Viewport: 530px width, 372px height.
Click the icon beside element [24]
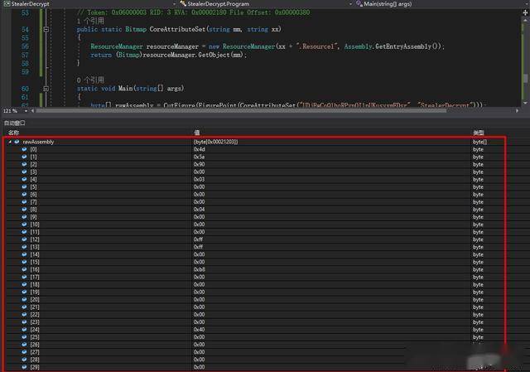tap(24, 329)
